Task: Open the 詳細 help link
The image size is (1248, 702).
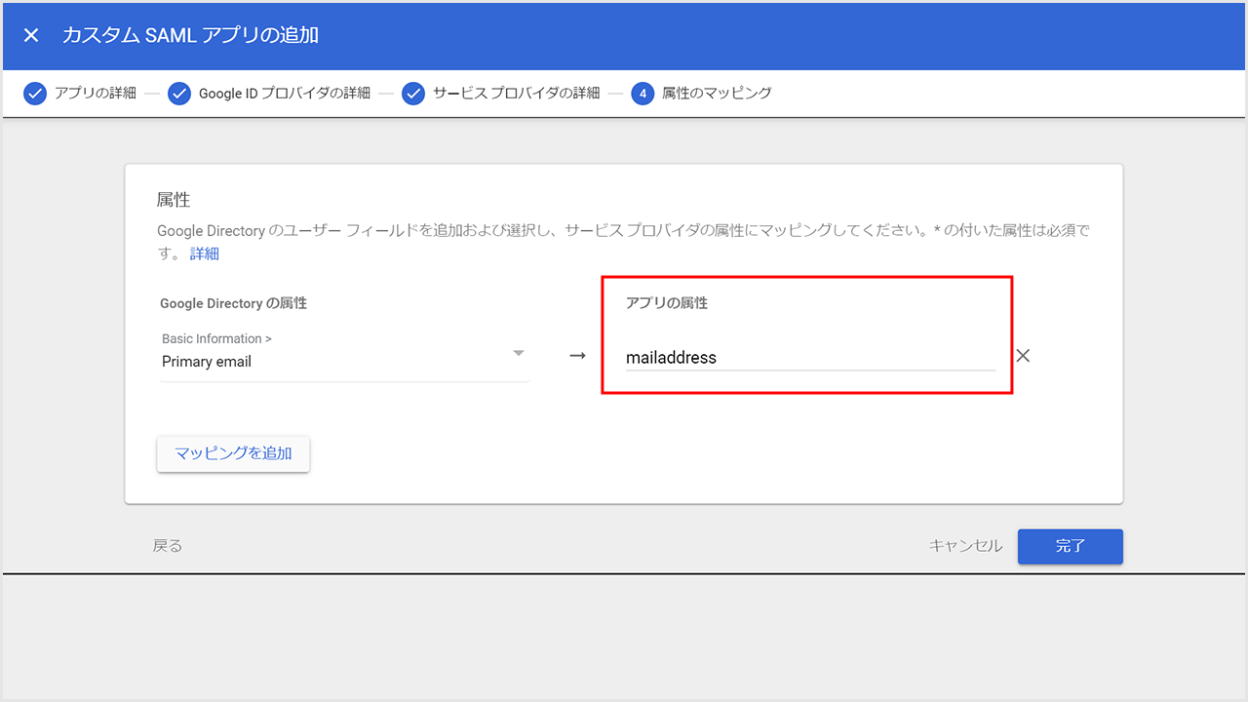Action: pyautogui.click(x=205, y=253)
